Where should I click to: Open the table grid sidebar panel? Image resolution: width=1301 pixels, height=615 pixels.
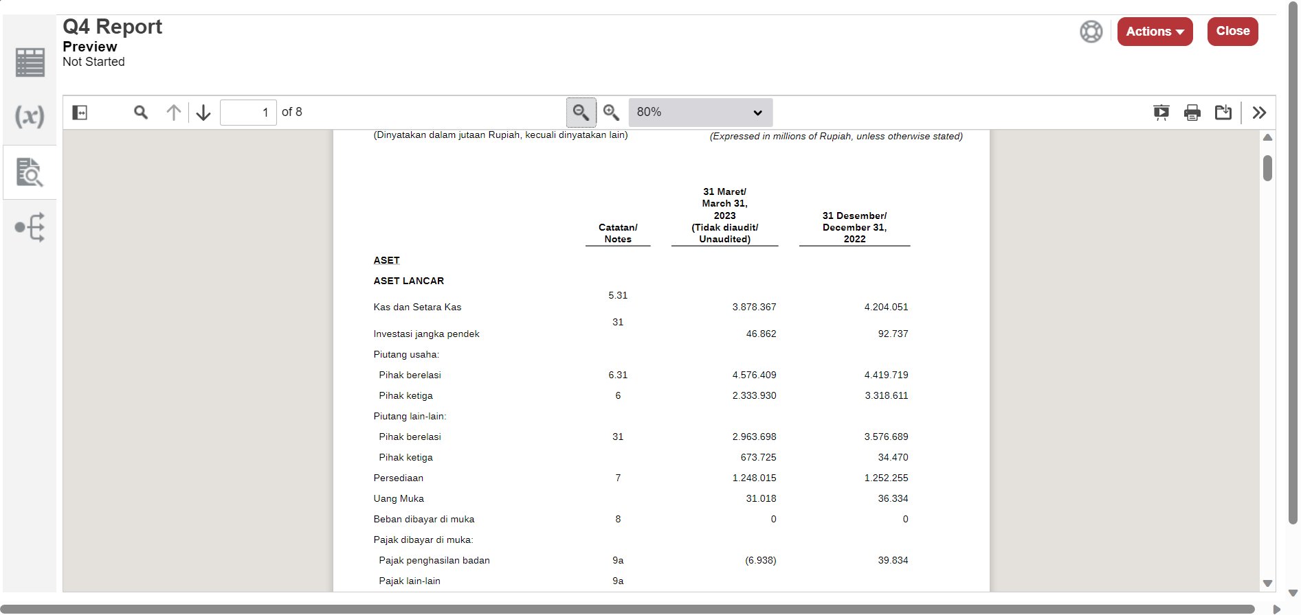(30, 62)
